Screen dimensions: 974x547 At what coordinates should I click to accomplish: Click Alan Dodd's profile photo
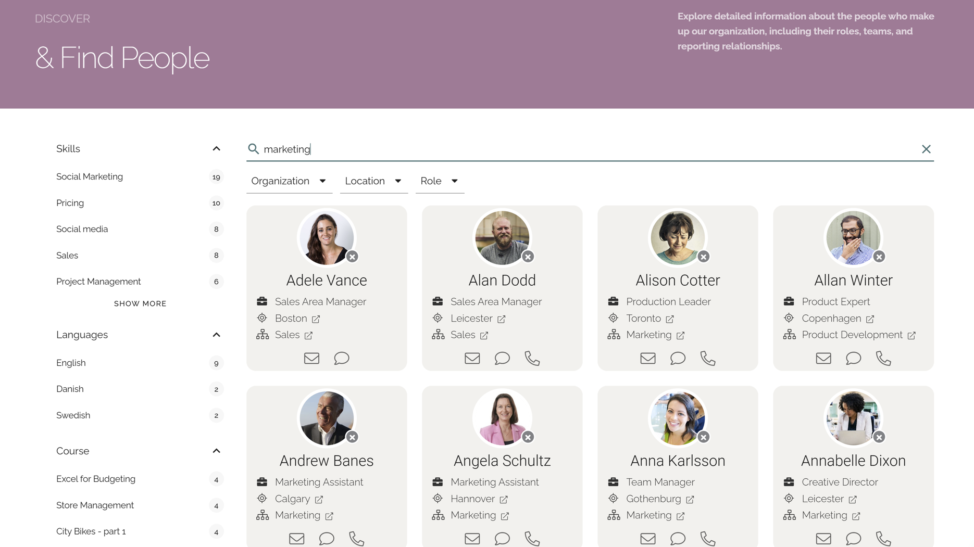pos(502,238)
